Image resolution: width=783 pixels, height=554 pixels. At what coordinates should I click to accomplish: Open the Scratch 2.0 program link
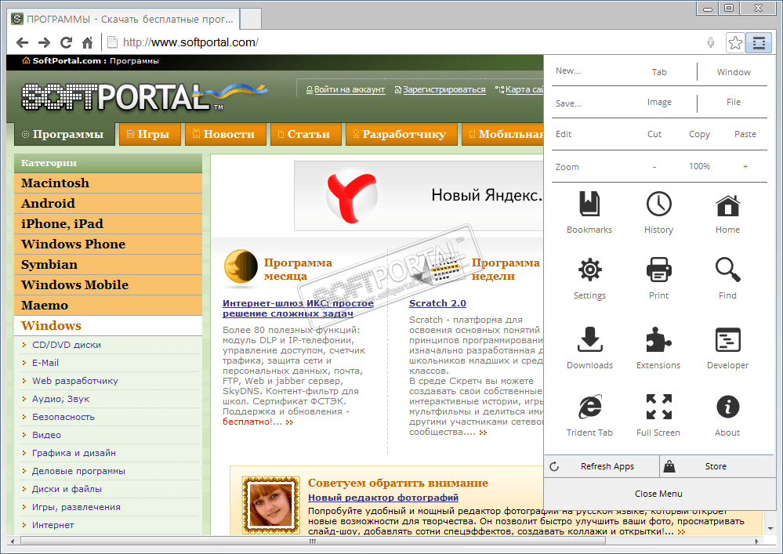click(437, 303)
